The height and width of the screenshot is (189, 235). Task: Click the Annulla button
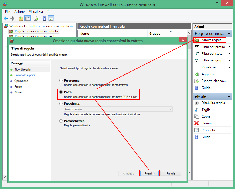coord(171,173)
